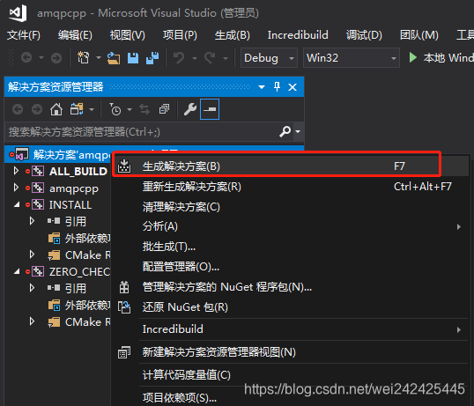Expand the amqpcpp project node

tap(16, 188)
